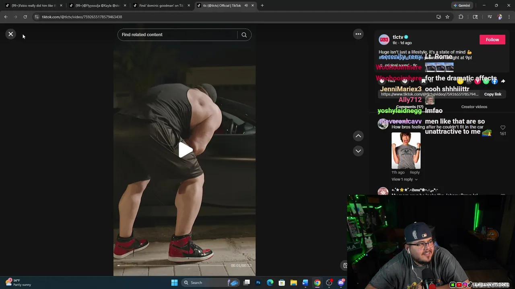Save video with the bookmark icon

[423, 81]
